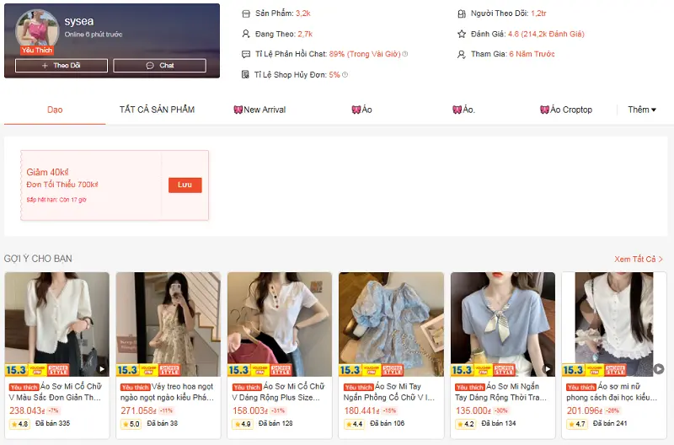Viewport: 674px width, 445px height.
Task: Click the 201.096đ price
Action: [x=584, y=411]
